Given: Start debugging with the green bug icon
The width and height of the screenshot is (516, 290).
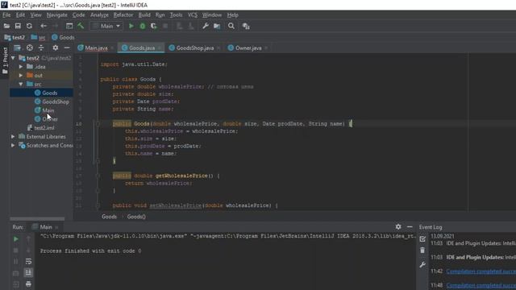Looking at the screenshot, I should click(x=143, y=26).
